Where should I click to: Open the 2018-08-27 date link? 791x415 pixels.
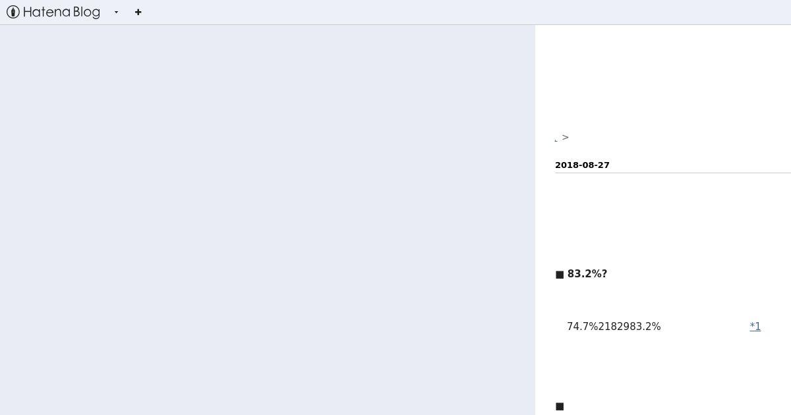tap(582, 165)
